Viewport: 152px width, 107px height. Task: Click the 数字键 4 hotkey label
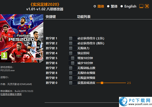(51, 53)
